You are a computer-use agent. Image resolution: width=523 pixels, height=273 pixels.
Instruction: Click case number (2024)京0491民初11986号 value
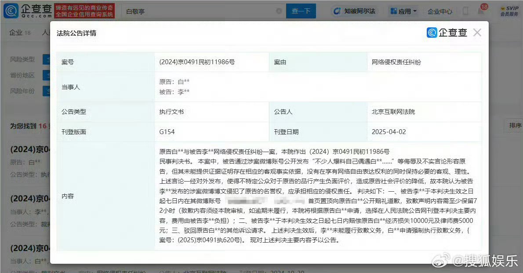(x=197, y=62)
